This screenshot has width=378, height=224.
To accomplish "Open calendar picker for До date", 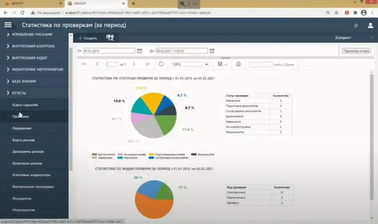I will click(x=212, y=51).
